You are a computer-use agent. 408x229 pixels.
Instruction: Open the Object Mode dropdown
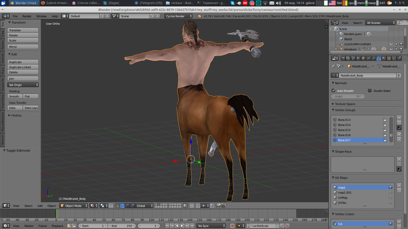(x=73, y=206)
